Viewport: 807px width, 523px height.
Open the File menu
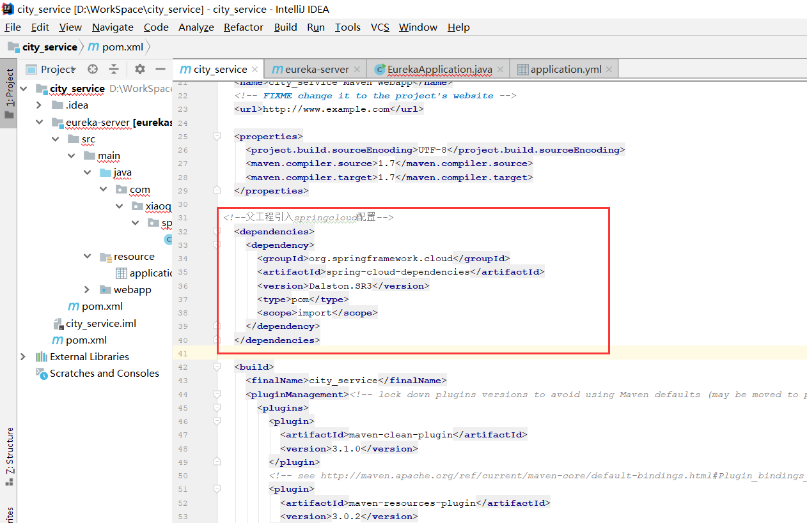tap(13, 27)
